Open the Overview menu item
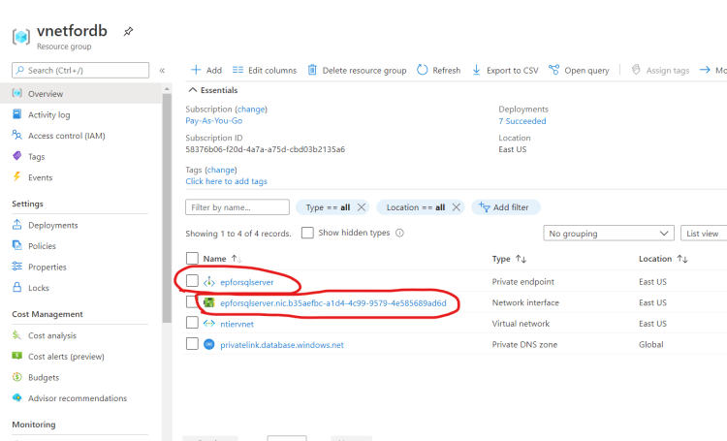Viewport: 727px width, 441px height. click(80, 94)
